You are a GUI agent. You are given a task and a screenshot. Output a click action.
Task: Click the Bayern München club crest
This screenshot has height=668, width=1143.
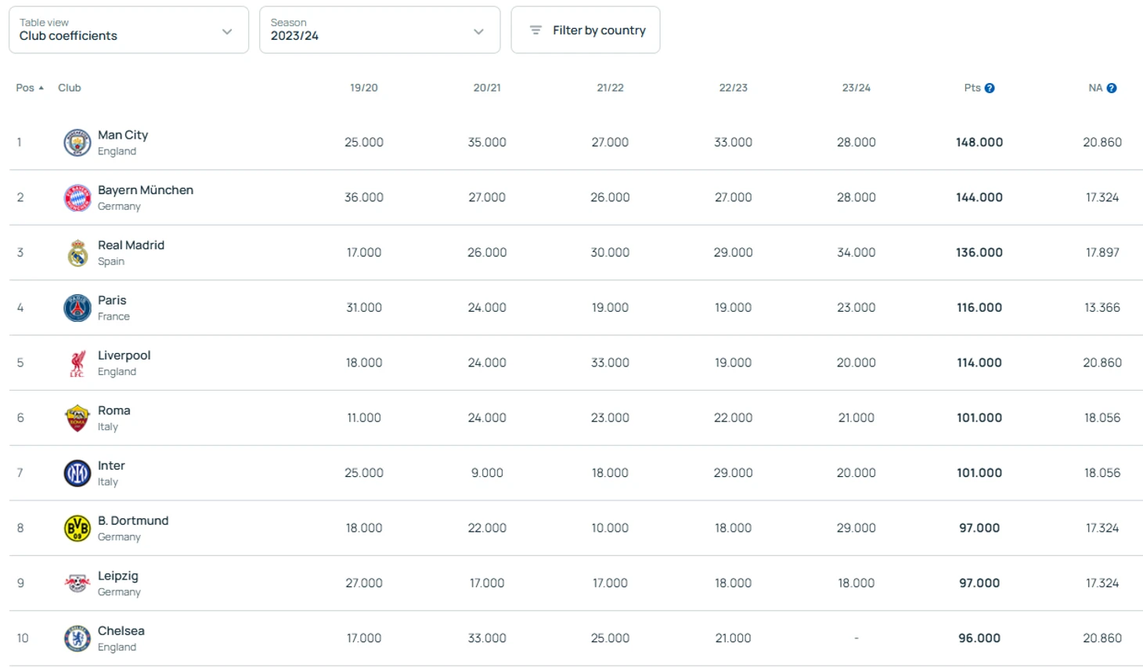tap(77, 198)
